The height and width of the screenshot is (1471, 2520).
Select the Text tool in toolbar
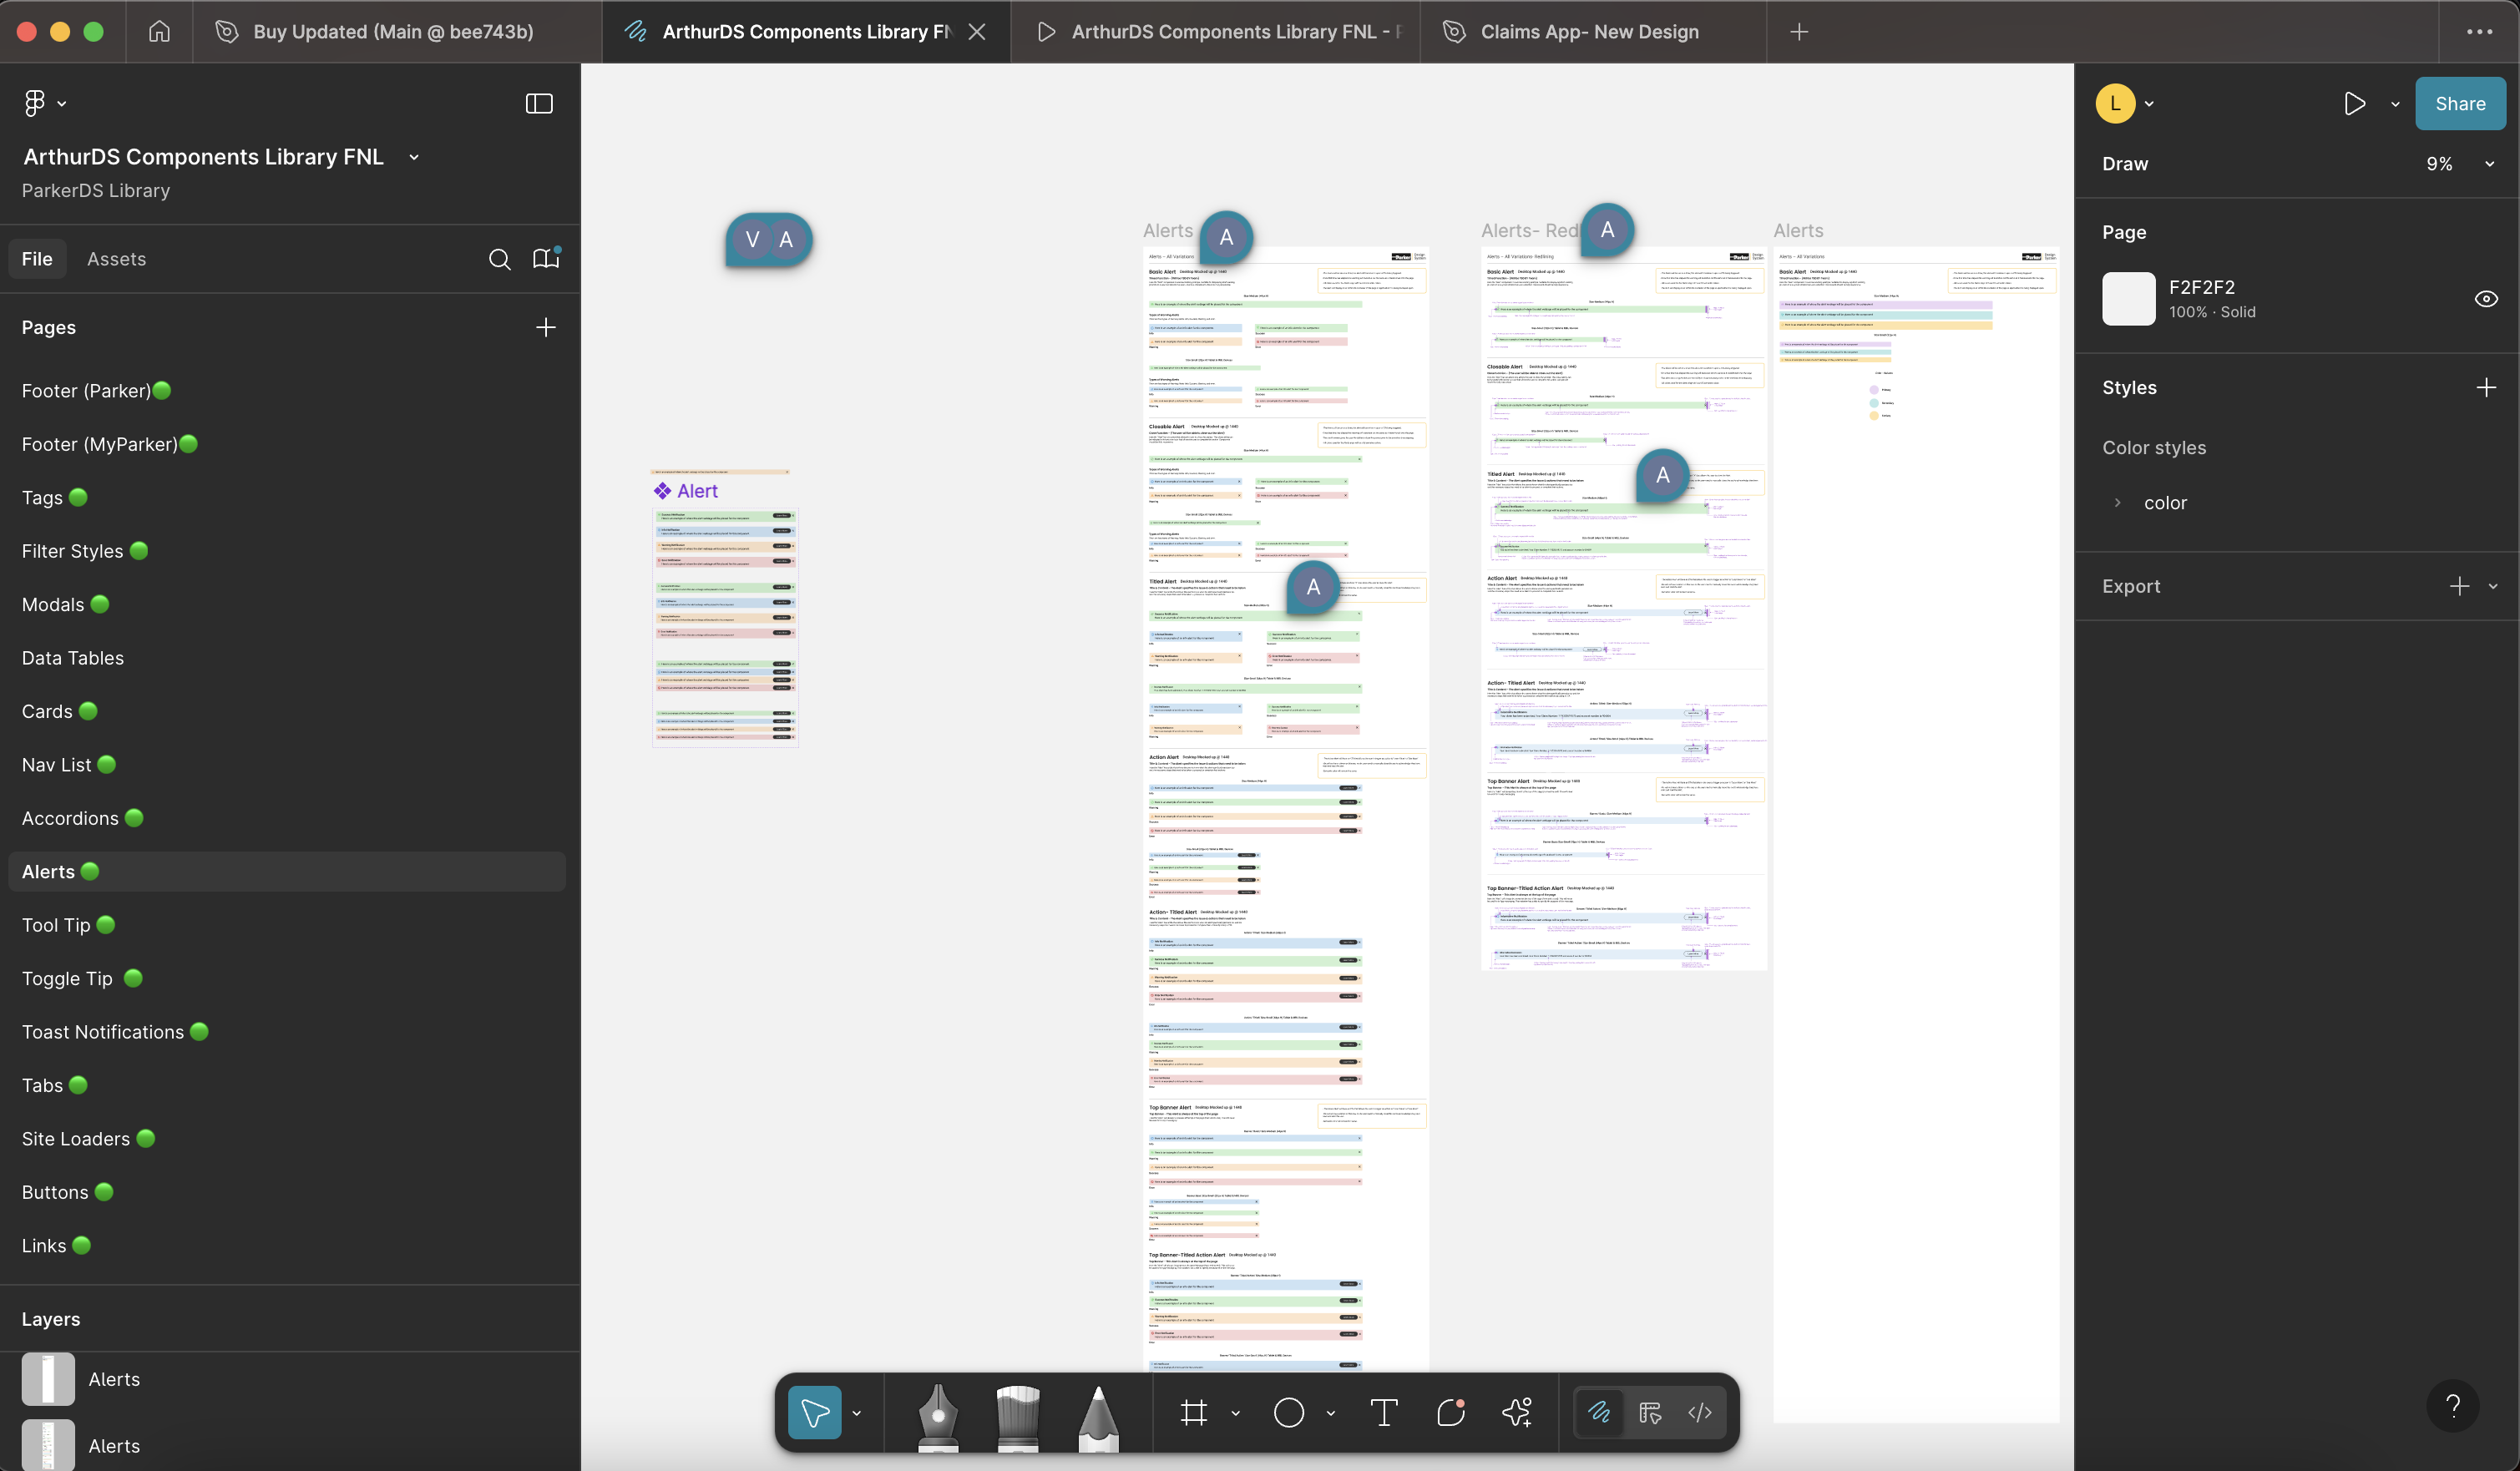click(1384, 1412)
